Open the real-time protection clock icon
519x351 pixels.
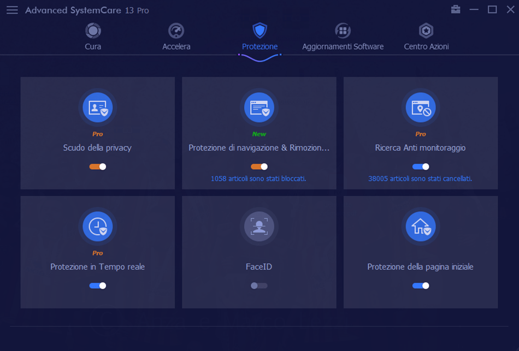tap(98, 227)
